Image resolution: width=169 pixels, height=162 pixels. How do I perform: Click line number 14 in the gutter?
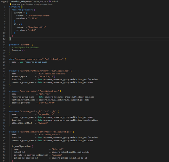point(4,45)
